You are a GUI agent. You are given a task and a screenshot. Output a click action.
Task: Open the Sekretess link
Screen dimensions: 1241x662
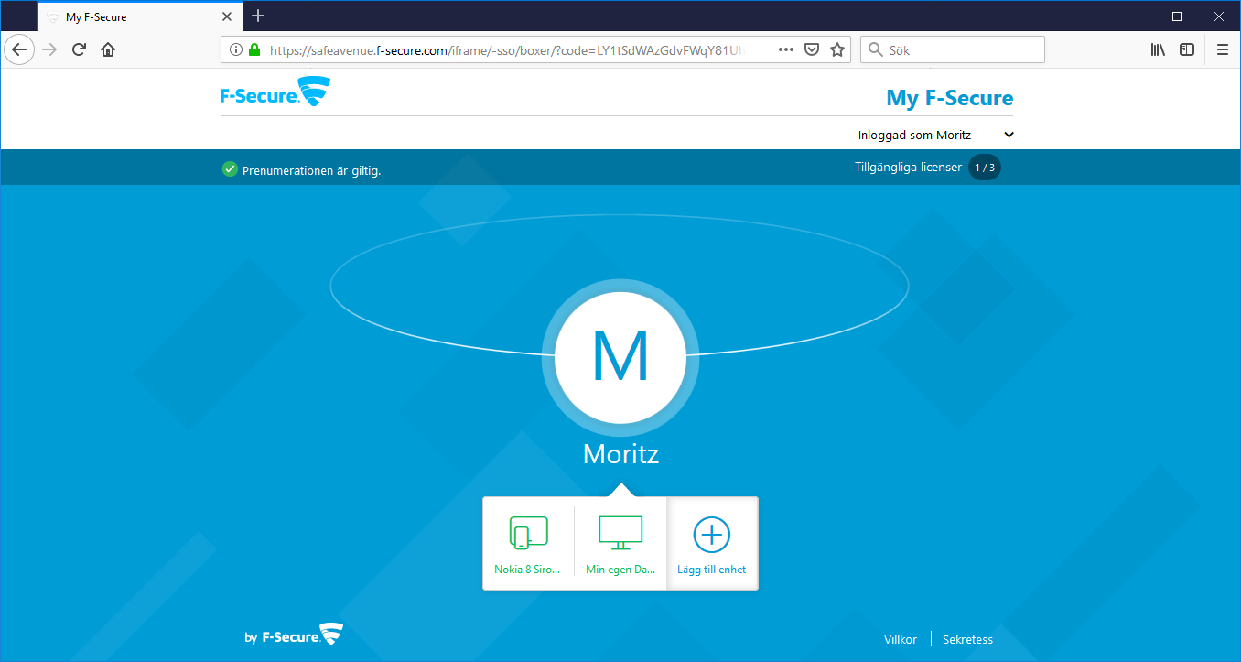[x=967, y=639]
